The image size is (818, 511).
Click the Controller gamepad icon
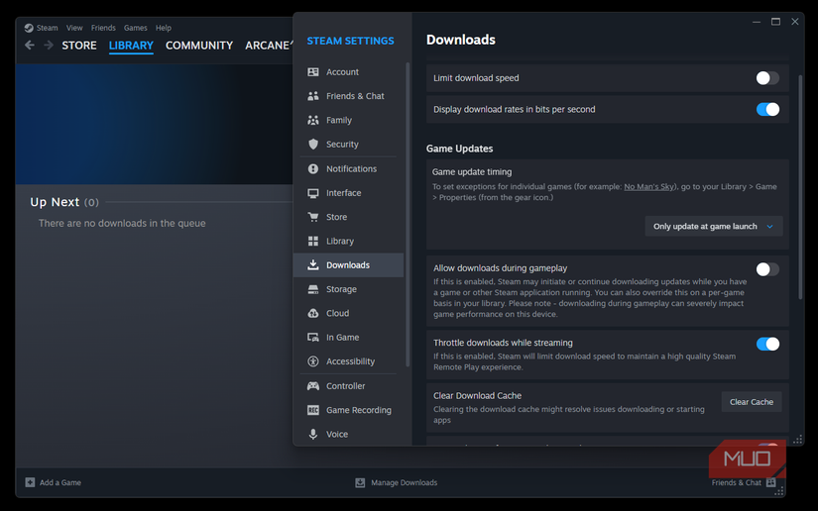pyautogui.click(x=313, y=386)
